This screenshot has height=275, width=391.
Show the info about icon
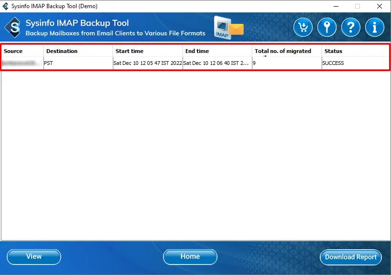375,27
